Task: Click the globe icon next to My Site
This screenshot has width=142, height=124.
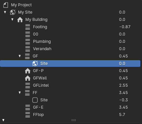Action: tap(13, 12)
